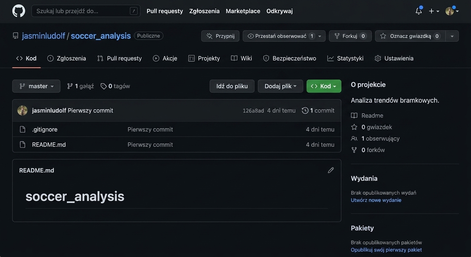Open latest commit message 'Pierwszy commit' in header
This screenshot has width=471, height=257.
coord(91,110)
